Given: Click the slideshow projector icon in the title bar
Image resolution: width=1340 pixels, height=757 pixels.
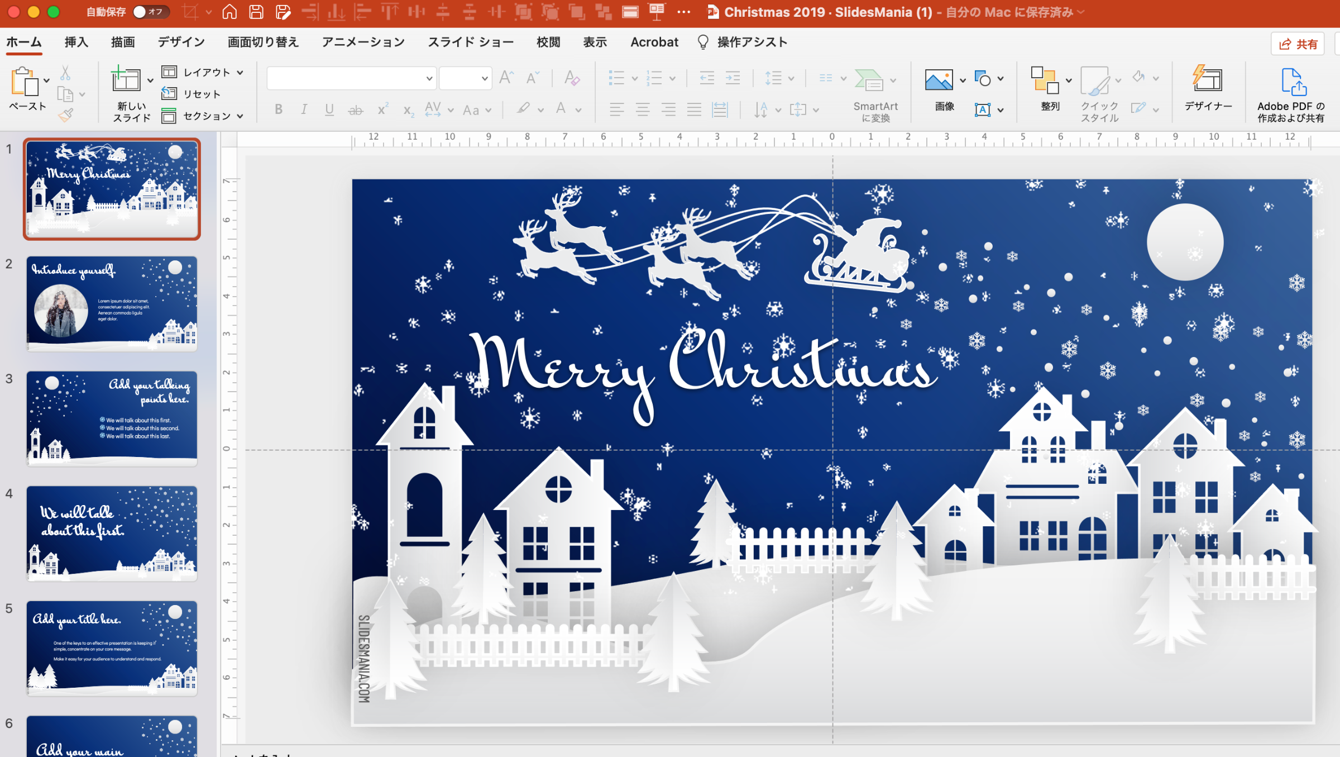Looking at the screenshot, I should pos(656,11).
